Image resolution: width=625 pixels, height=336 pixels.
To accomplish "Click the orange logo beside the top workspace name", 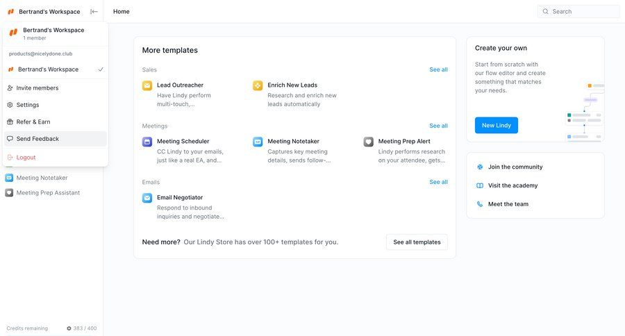I will coord(10,12).
